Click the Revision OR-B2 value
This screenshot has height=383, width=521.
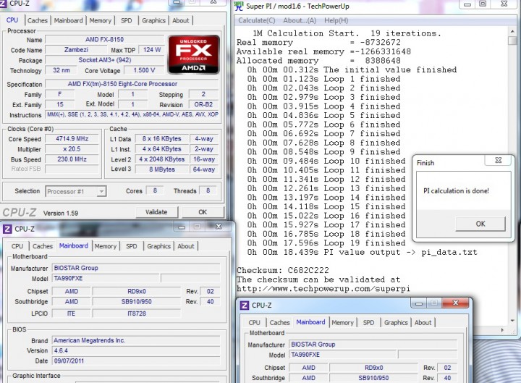click(x=203, y=104)
